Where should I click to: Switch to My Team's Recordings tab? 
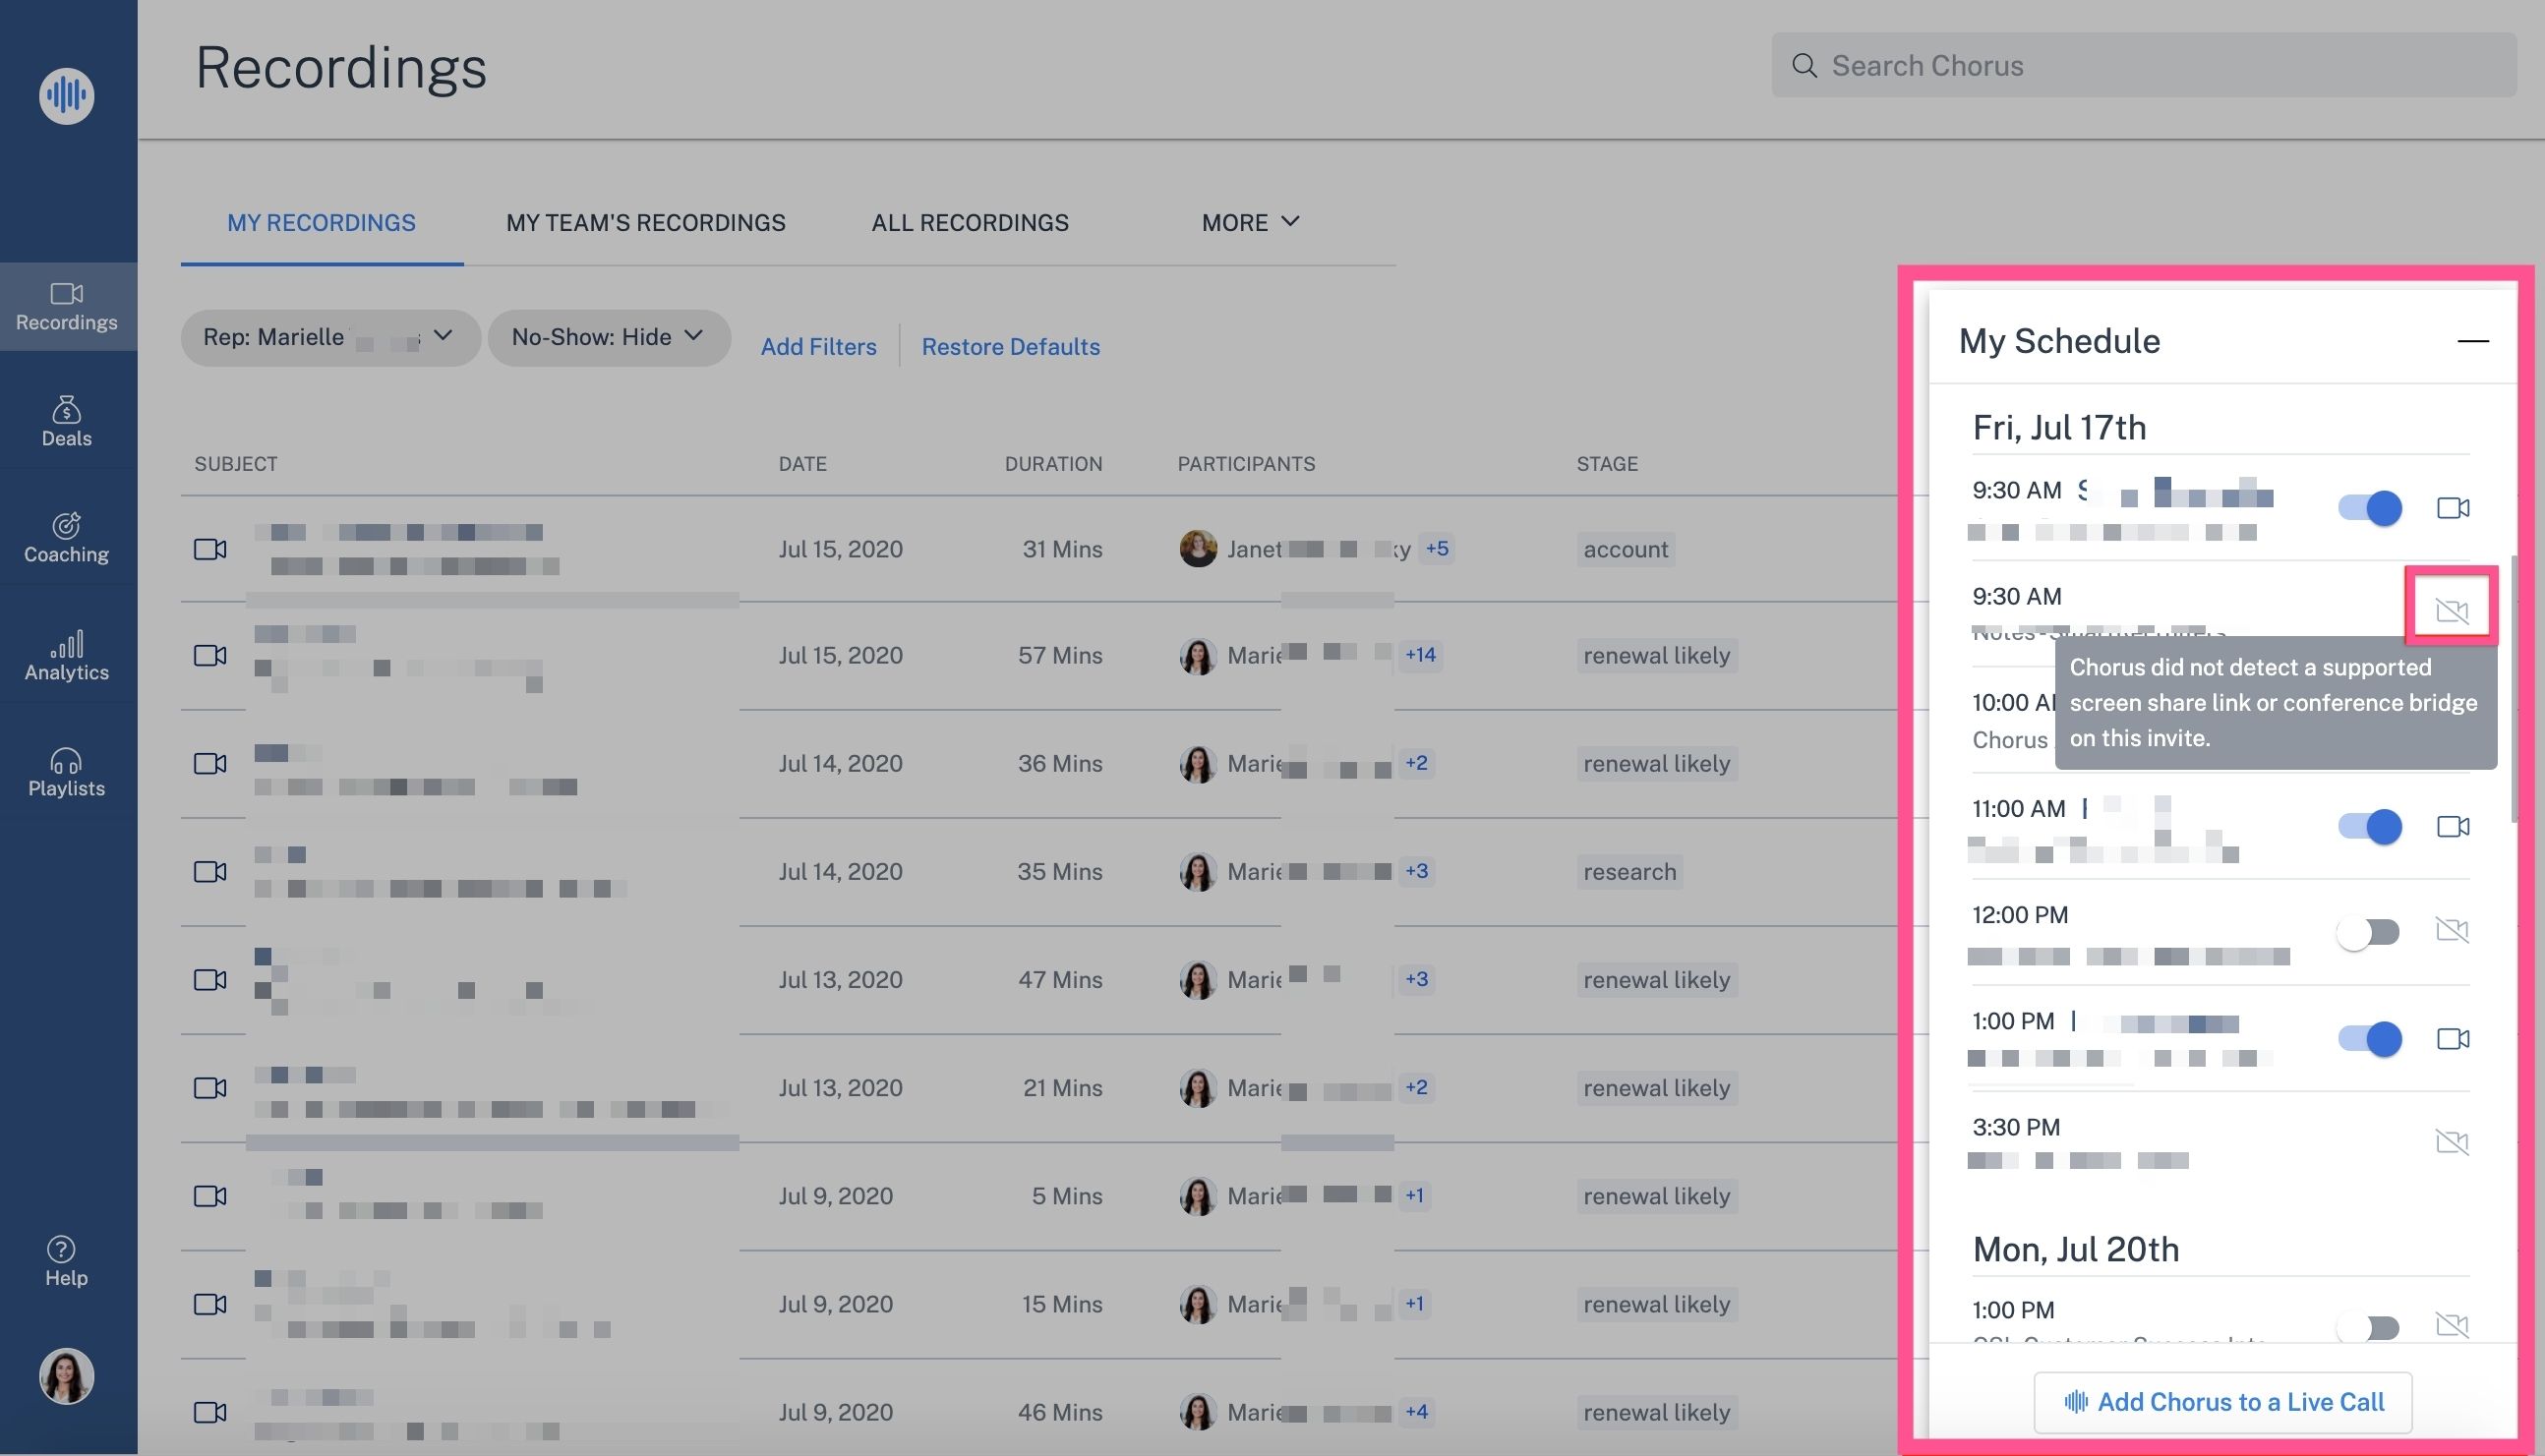pos(645,222)
